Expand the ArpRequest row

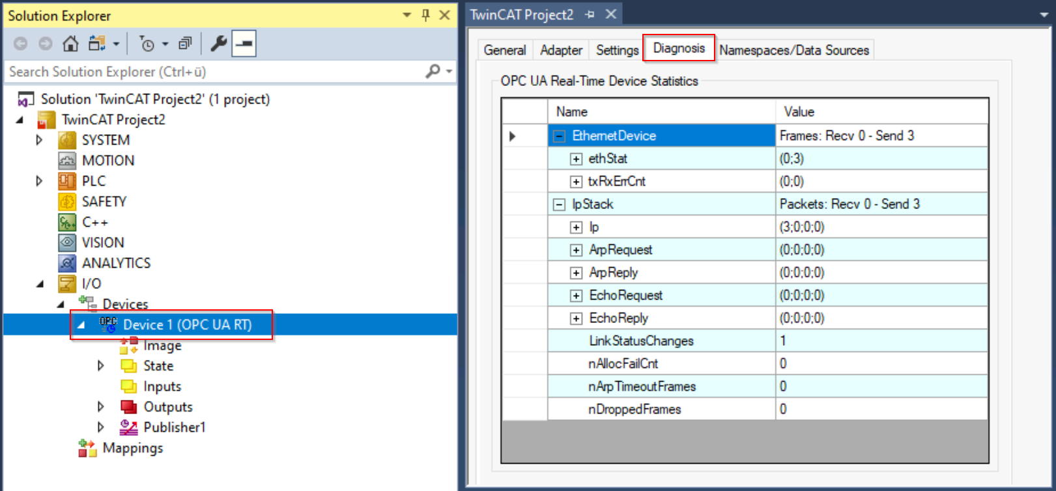576,250
